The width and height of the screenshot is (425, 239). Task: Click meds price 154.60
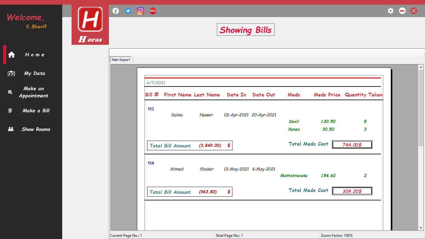[x=328, y=176]
